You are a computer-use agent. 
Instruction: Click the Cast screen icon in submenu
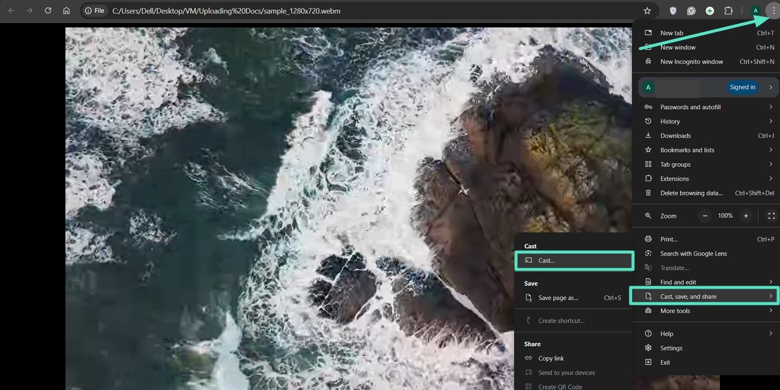pyautogui.click(x=529, y=260)
